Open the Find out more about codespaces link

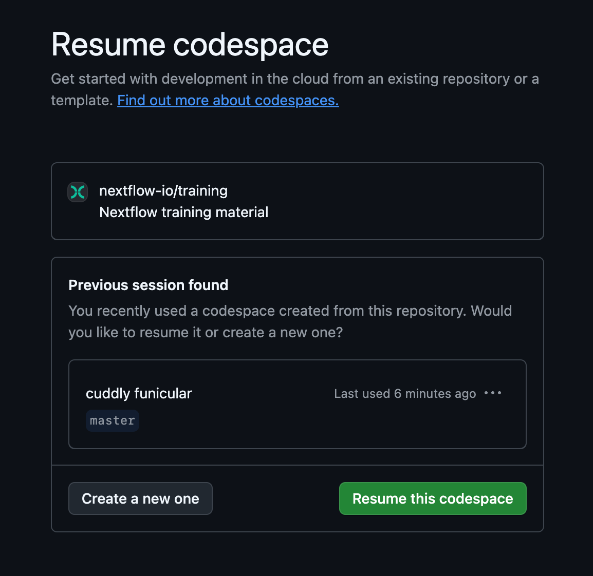click(228, 100)
